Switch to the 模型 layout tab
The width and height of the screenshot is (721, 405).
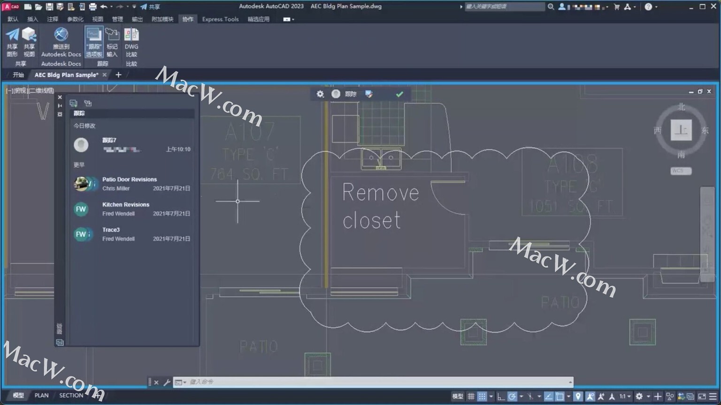[x=18, y=396]
